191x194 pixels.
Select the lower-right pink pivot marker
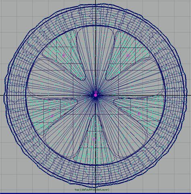point(139,114)
